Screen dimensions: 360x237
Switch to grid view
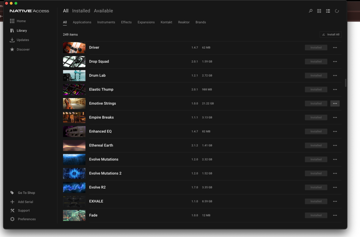[319, 11]
